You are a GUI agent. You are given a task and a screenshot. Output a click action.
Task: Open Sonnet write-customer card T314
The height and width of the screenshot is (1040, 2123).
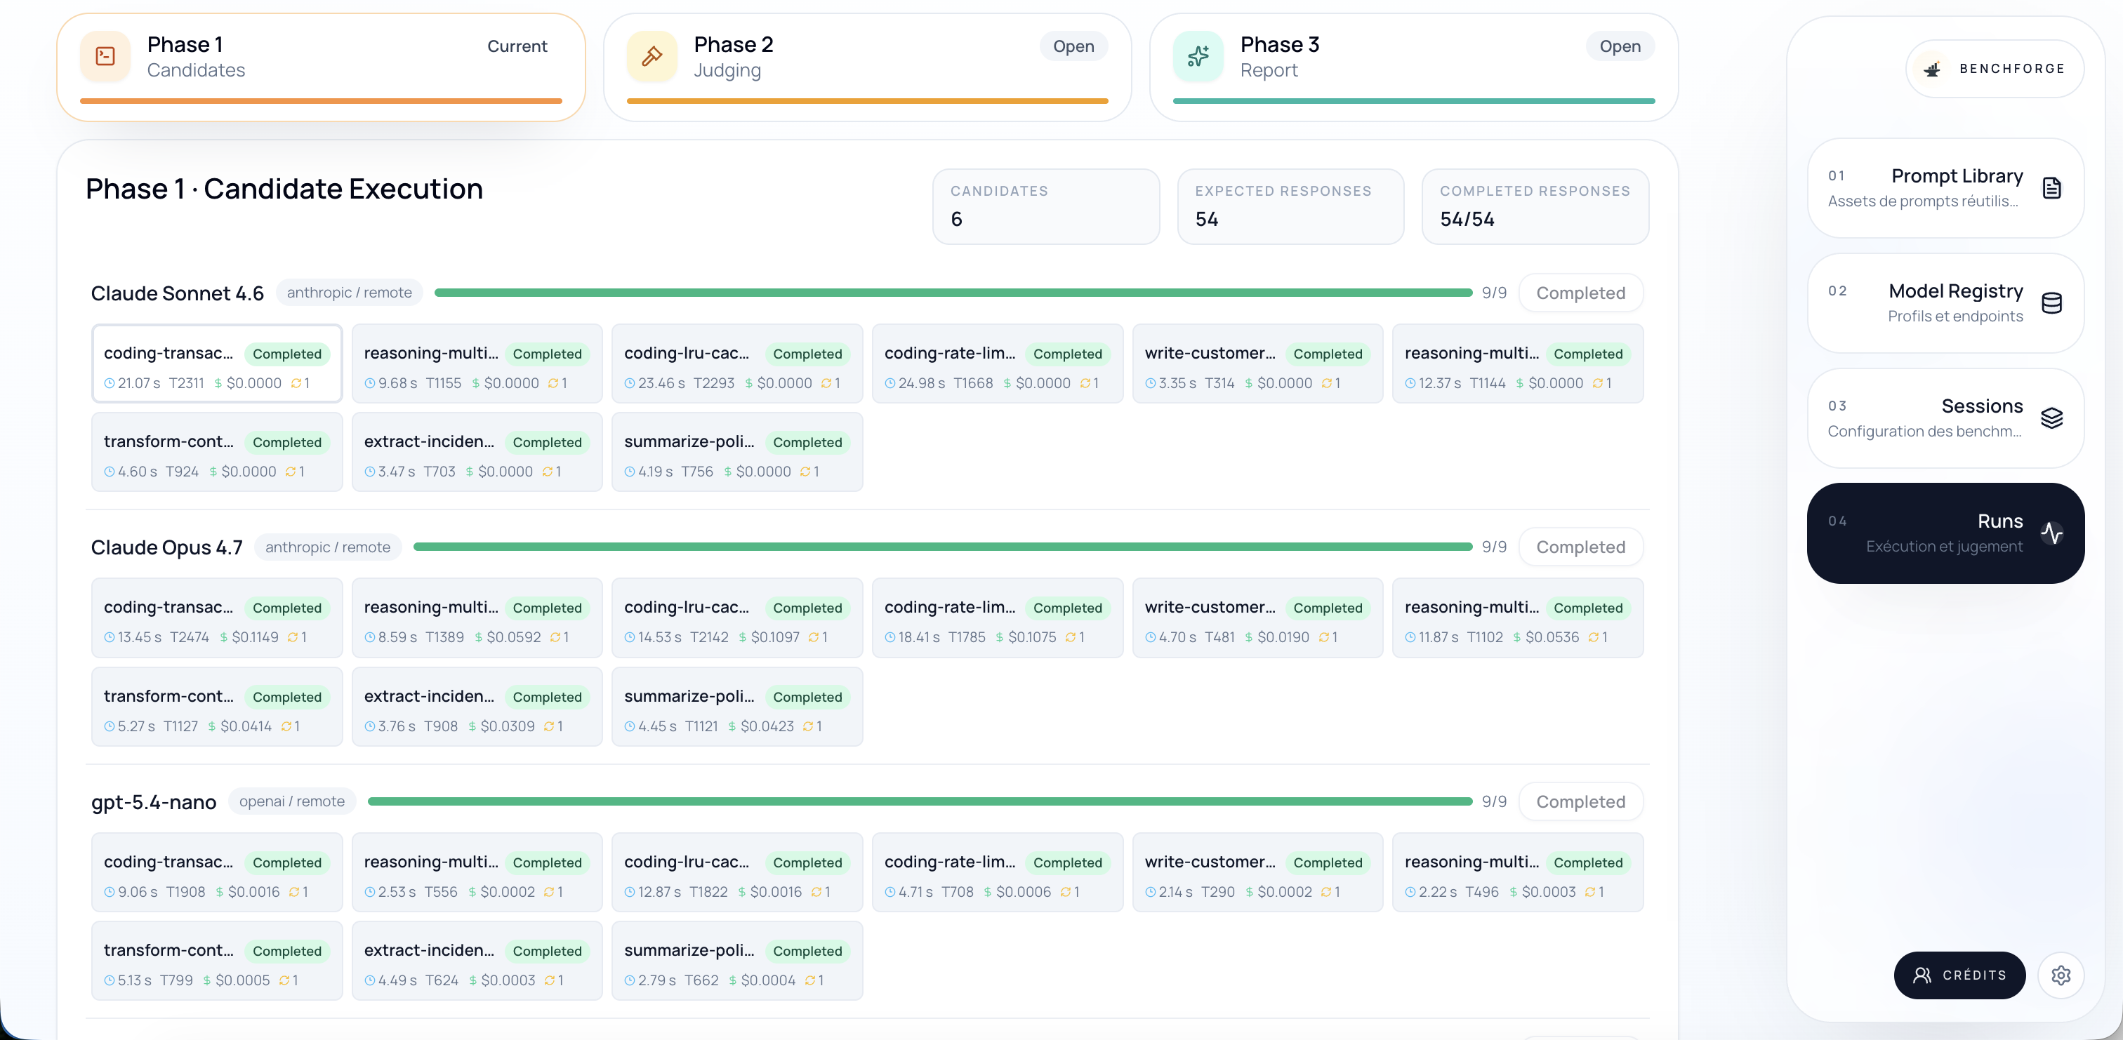(1257, 364)
